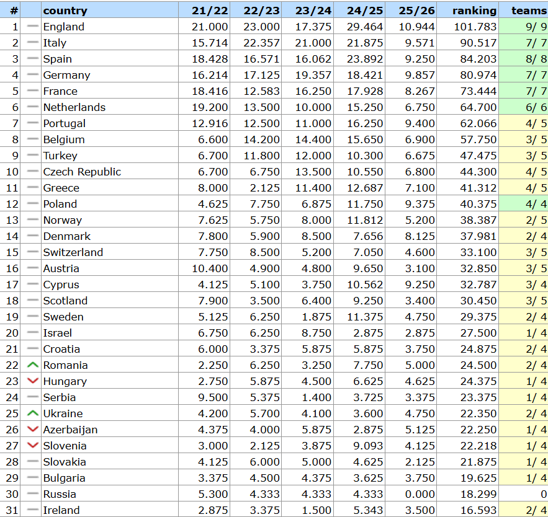Viewport: 548px width, 517px height.
Task: Click the green up arrow beside Romania
Action: point(33,365)
